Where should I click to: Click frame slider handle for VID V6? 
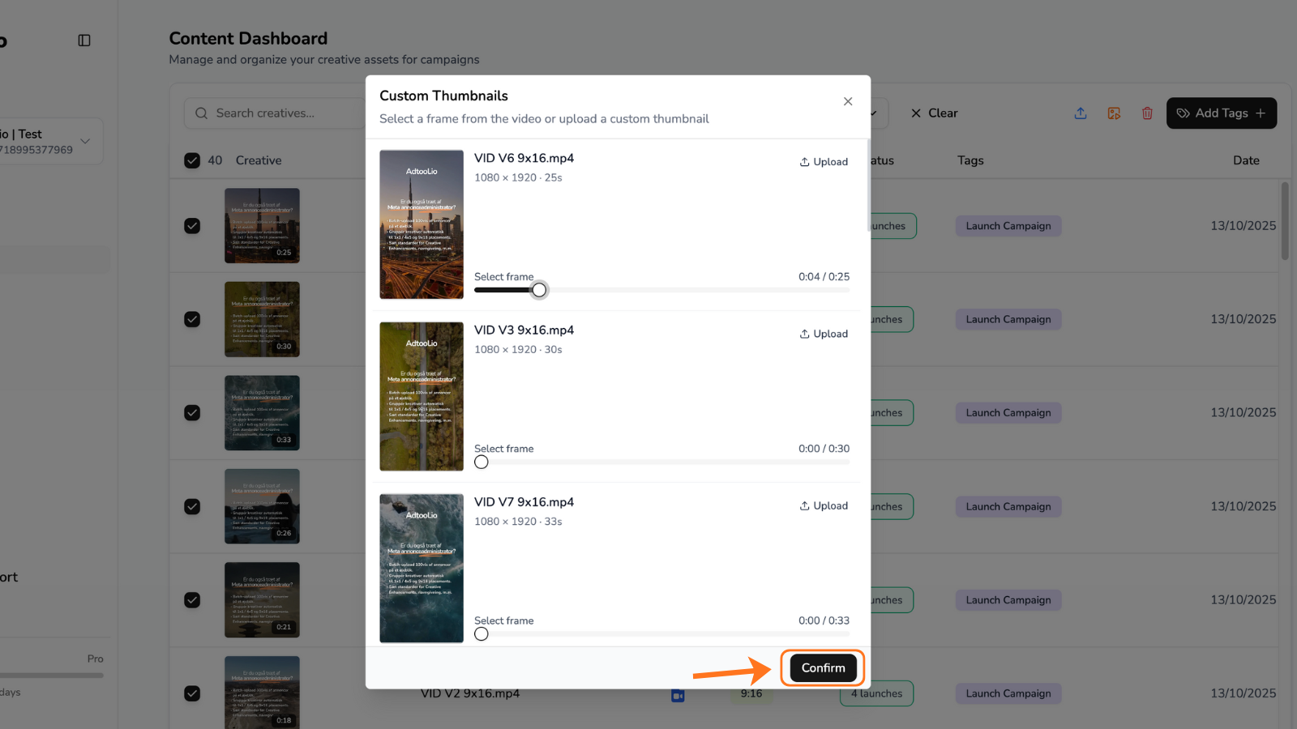click(x=539, y=290)
